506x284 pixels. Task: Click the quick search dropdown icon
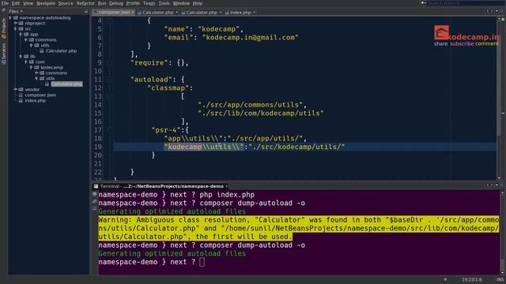tap(423, 3)
